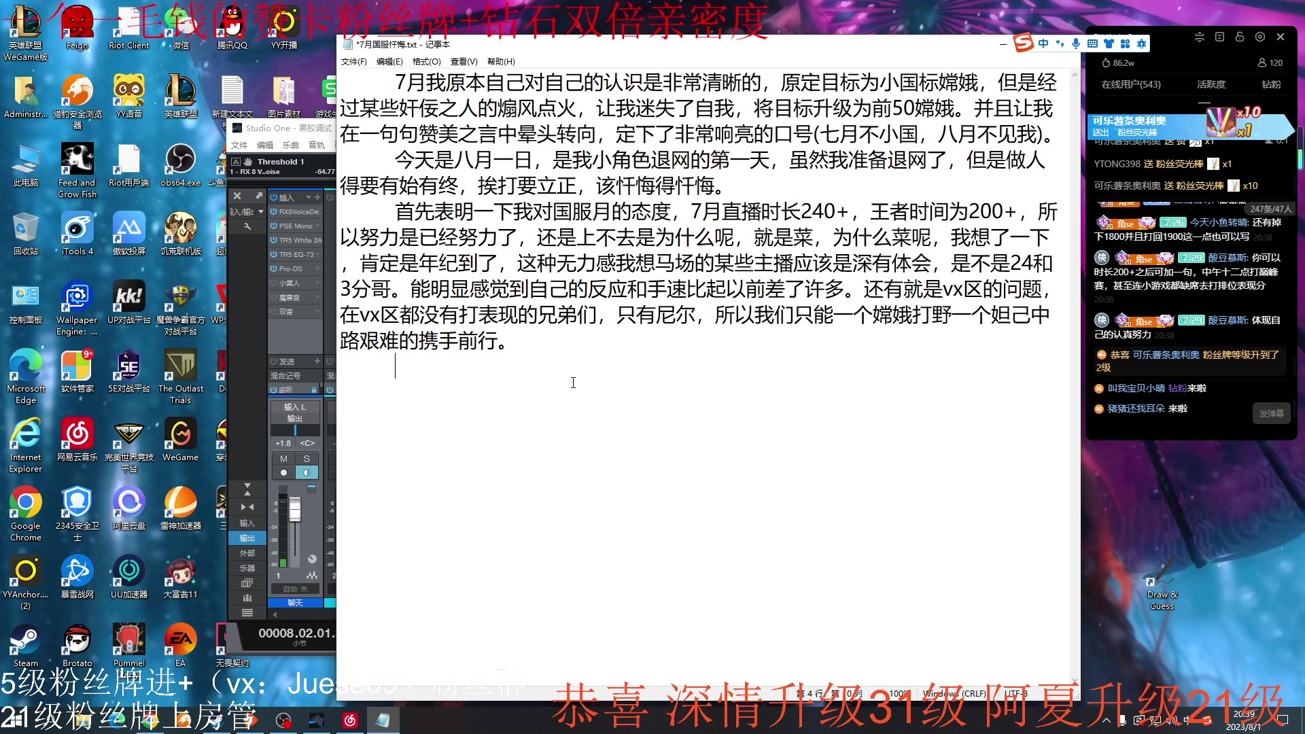The width and height of the screenshot is (1305, 734).
Task: Click the lock icon atop the chat panel
Action: pyautogui.click(x=1240, y=37)
